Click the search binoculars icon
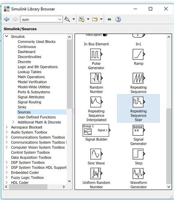174x200 pixels. tap(67, 19)
